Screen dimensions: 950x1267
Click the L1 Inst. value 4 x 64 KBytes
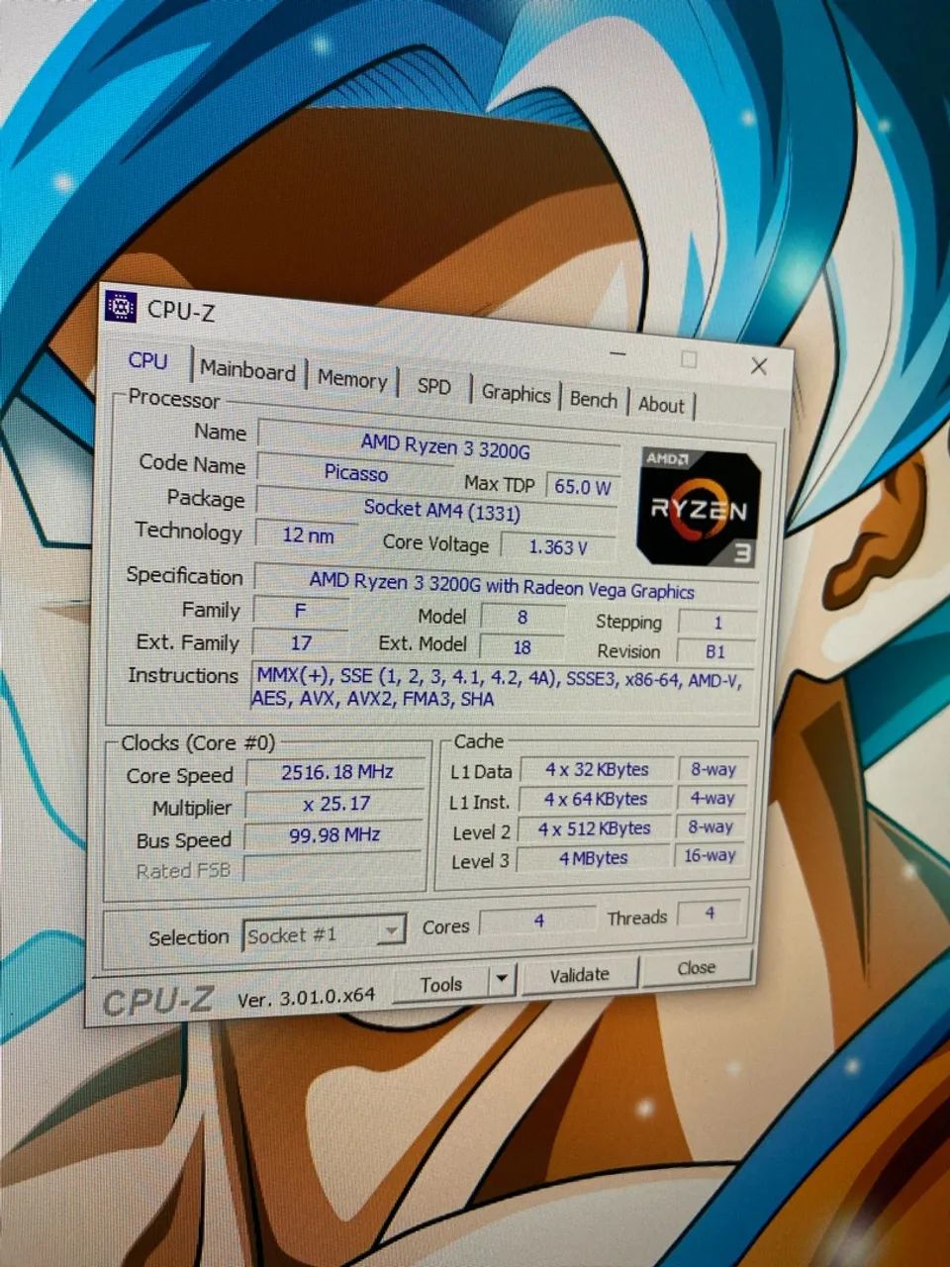(x=596, y=799)
